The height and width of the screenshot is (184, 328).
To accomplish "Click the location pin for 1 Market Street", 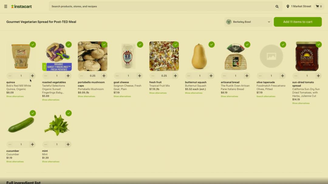I will pyautogui.click(x=288, y=6).
